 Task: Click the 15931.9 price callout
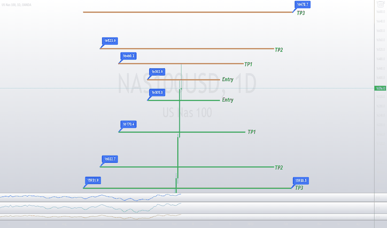93,180
